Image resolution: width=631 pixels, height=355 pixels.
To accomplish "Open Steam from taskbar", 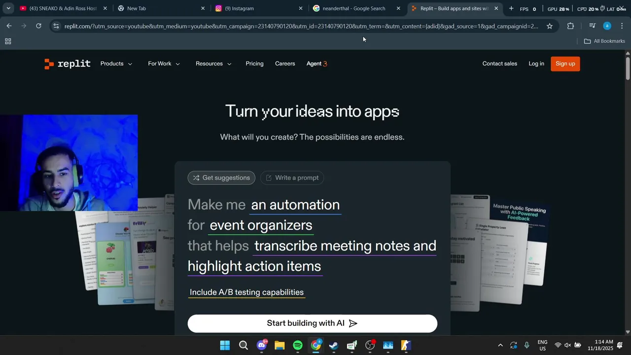I will point(334,345).
